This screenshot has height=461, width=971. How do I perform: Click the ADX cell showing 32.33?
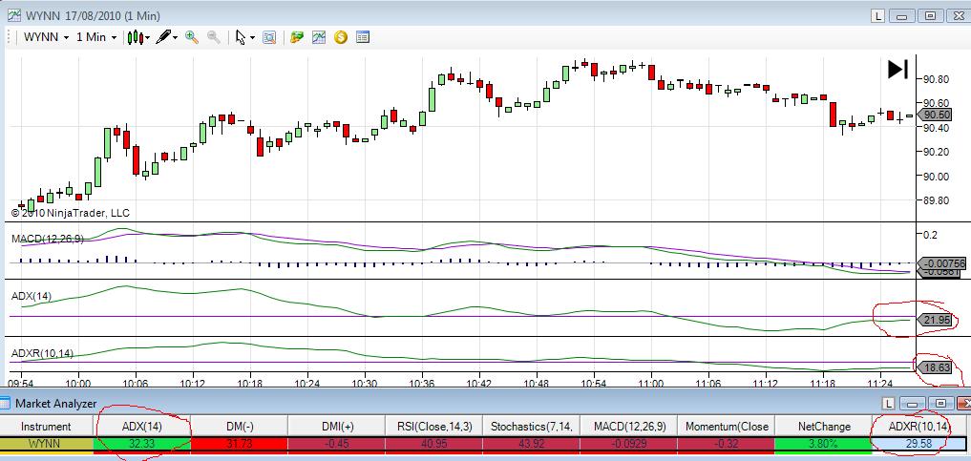click(x=142, y=444)
